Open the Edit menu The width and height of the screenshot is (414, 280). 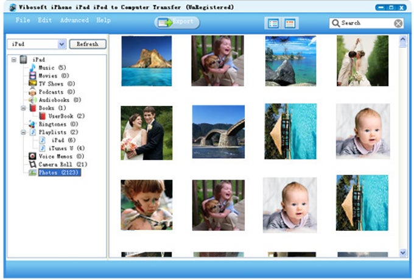[x=44, y=20]
